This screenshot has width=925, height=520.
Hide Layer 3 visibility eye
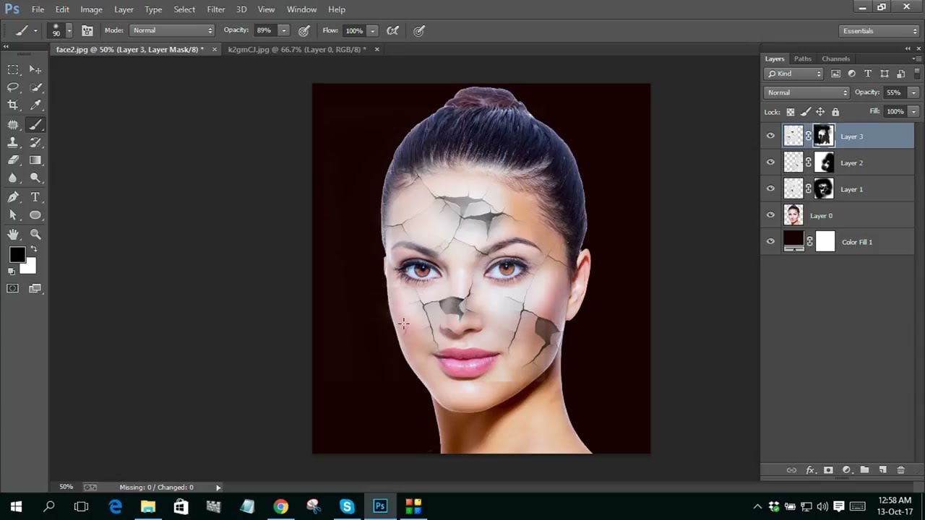[770, 136]
